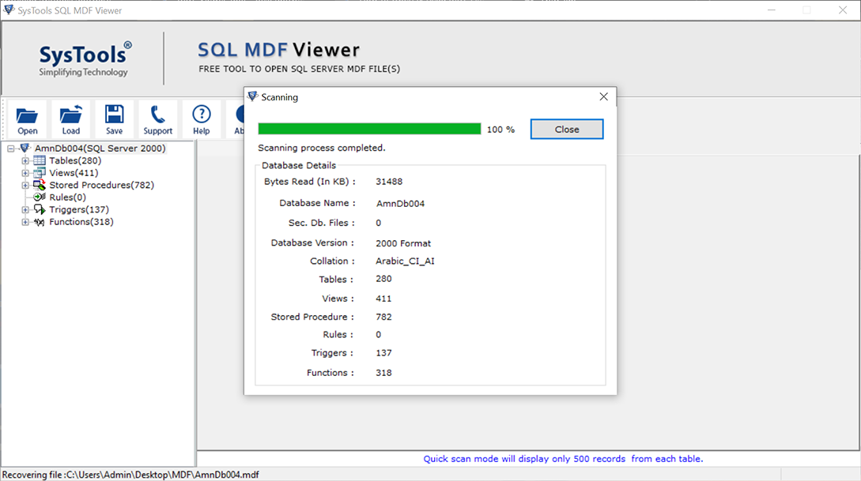Click the Views icon in tree
The width and height of the screenshot is (861, 481).
(40, 173)
